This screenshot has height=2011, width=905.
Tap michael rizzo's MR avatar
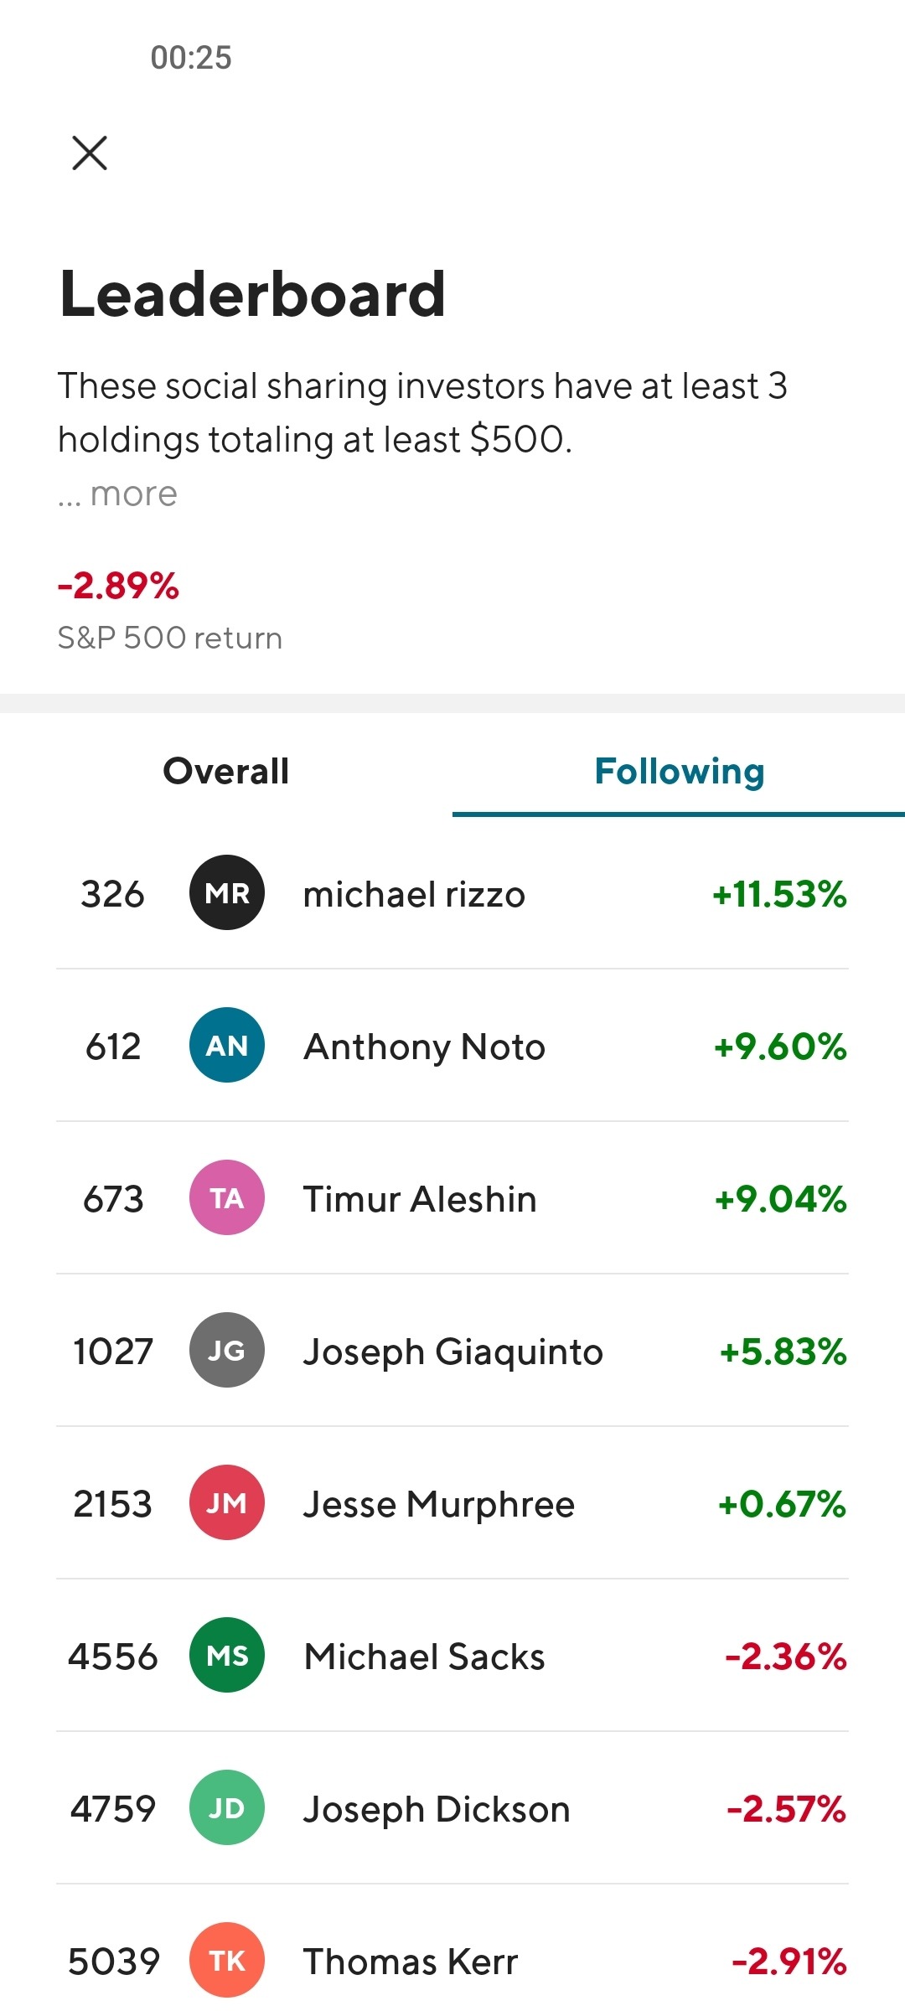227,893
